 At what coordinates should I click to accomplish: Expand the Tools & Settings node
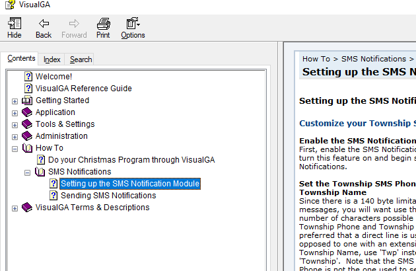[x=15, y=125]
